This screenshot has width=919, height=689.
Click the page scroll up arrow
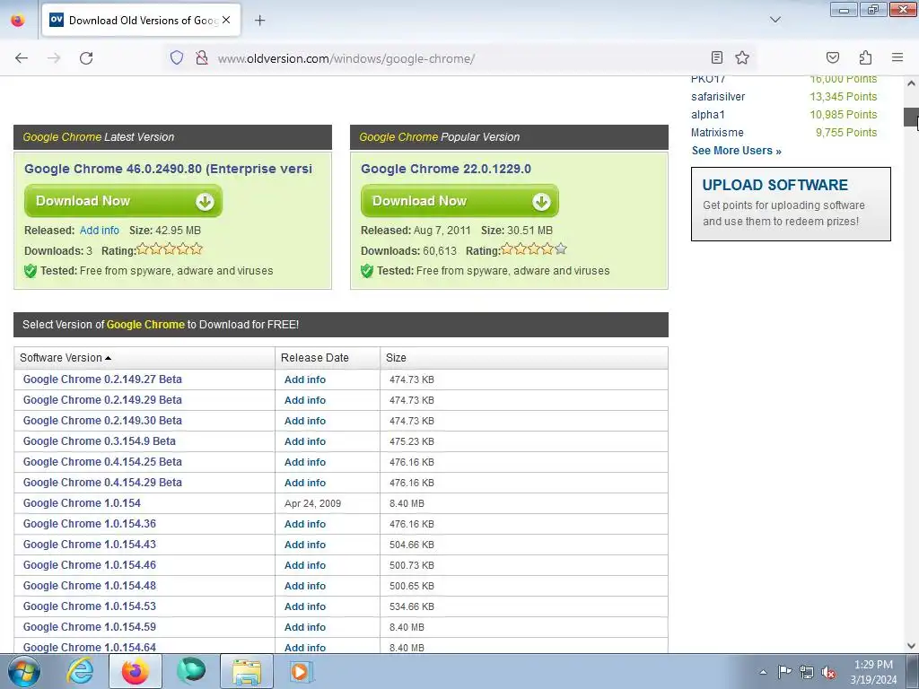[x=911, y=83]
